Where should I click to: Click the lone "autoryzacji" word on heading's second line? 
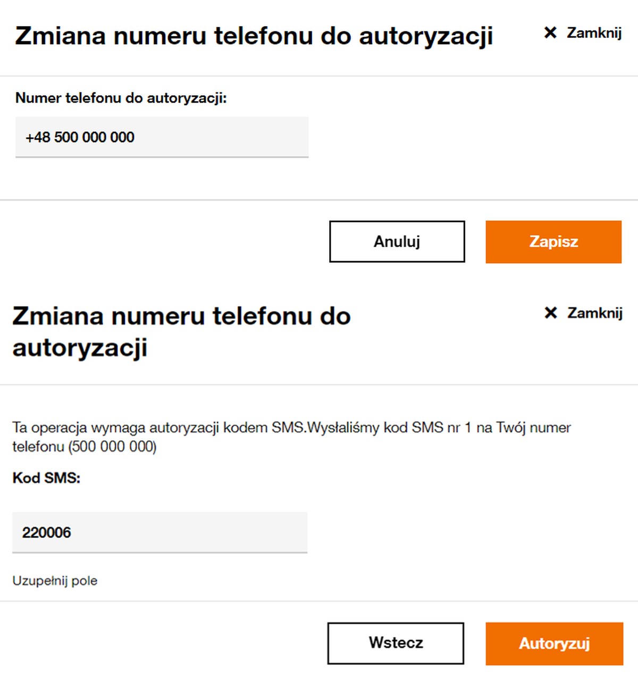(80, 348)
